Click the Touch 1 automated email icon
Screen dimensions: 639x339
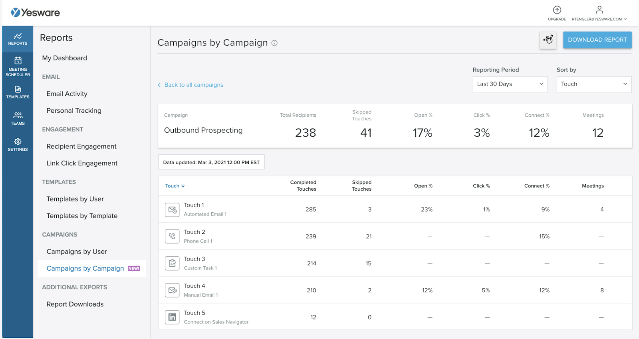pyautogui.click(x=172, y=209)
